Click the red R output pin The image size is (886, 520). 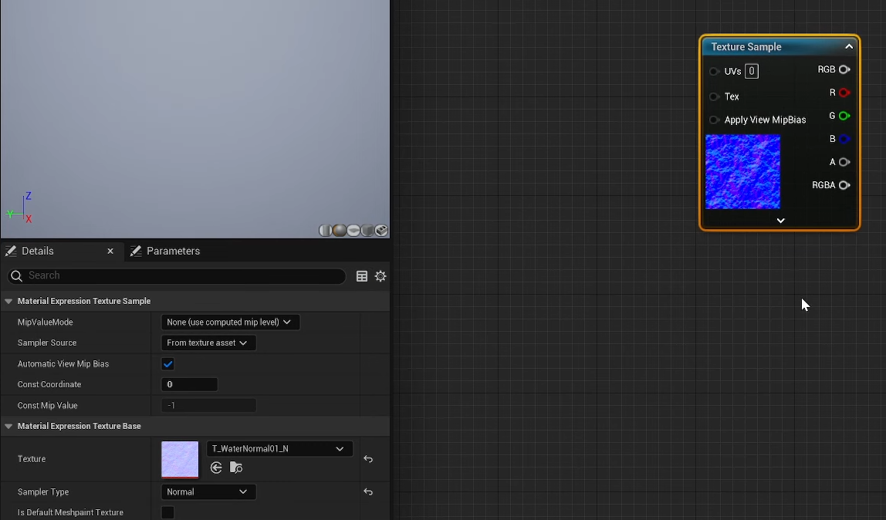click(x=844, y=93)
